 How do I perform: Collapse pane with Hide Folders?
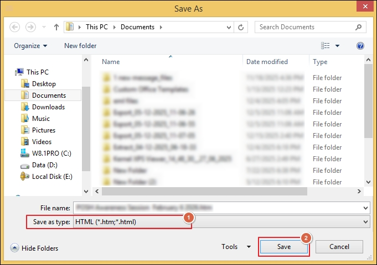(34, 248)
